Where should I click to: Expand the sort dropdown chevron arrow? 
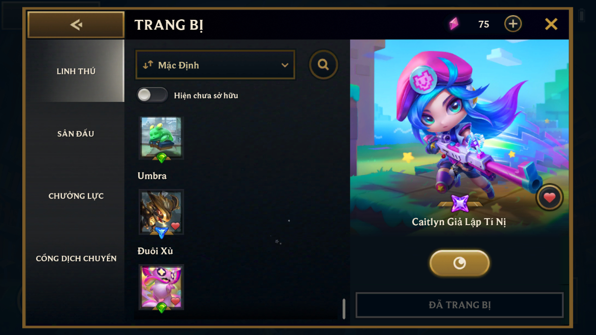[x=285, y=65]
